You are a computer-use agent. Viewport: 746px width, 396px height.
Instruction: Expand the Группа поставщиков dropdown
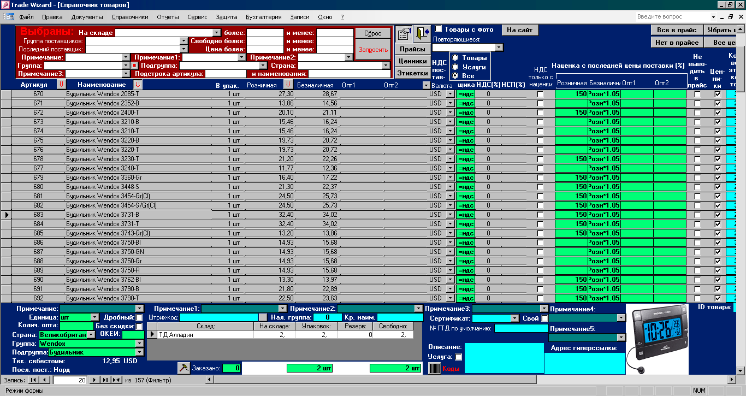pos(183,41)
